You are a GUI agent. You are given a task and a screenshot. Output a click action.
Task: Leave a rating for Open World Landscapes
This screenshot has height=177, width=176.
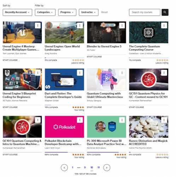[78, 63]
